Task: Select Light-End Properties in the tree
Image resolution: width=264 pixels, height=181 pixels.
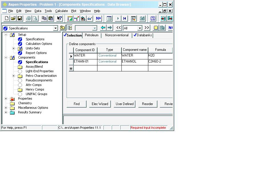Action: tap(39, 71)
